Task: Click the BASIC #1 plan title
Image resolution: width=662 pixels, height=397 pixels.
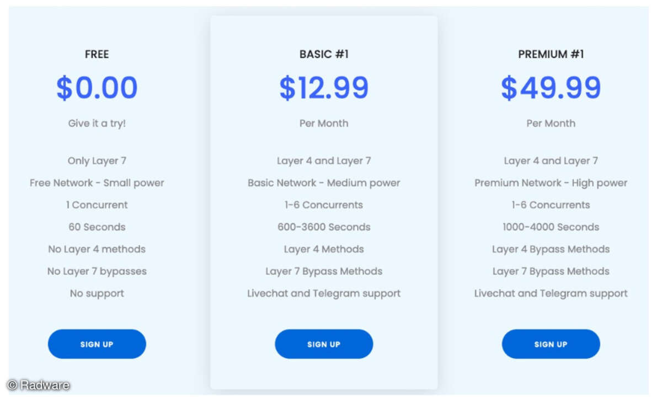Action: [x=324, y=54]
